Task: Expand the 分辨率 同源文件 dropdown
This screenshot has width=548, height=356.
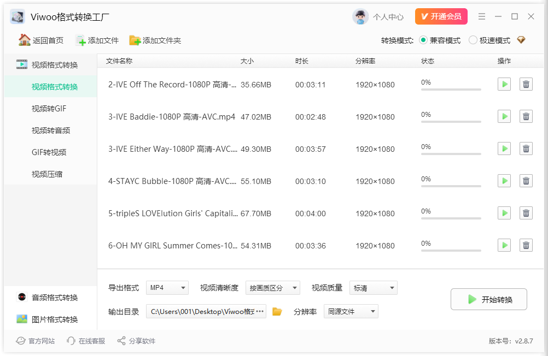Action: pyautogui.click(x=351, y=311)
